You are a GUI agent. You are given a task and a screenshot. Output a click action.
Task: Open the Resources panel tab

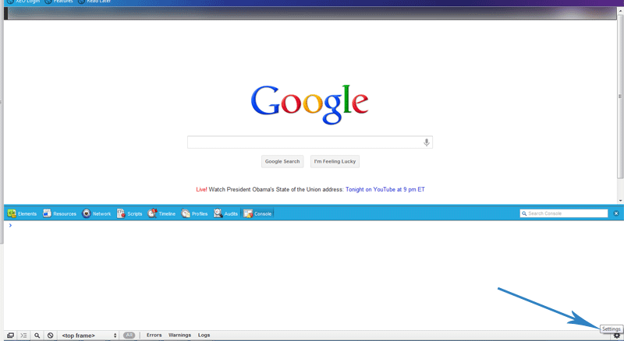click(x=59, y=214)
